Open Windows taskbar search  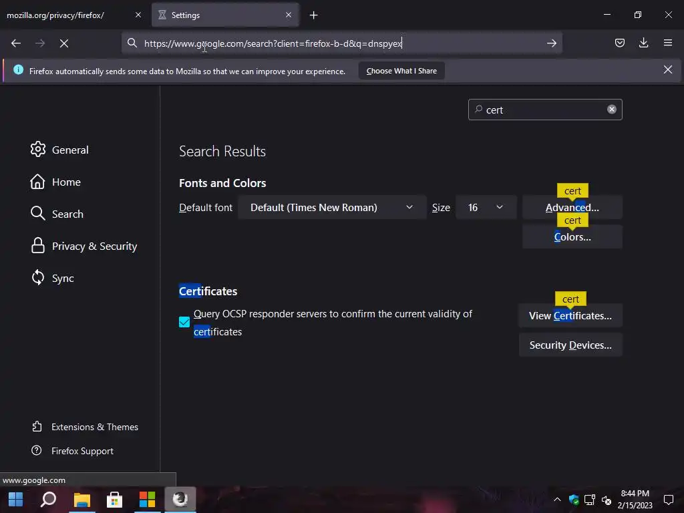tap(48, 499)
